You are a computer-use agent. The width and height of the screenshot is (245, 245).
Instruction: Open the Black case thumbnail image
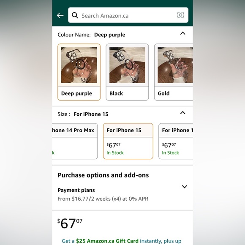pos(127,65)
